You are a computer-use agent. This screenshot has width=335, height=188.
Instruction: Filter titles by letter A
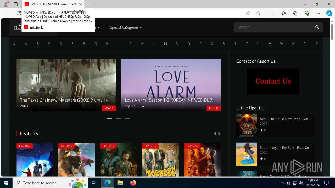point(26,44)
